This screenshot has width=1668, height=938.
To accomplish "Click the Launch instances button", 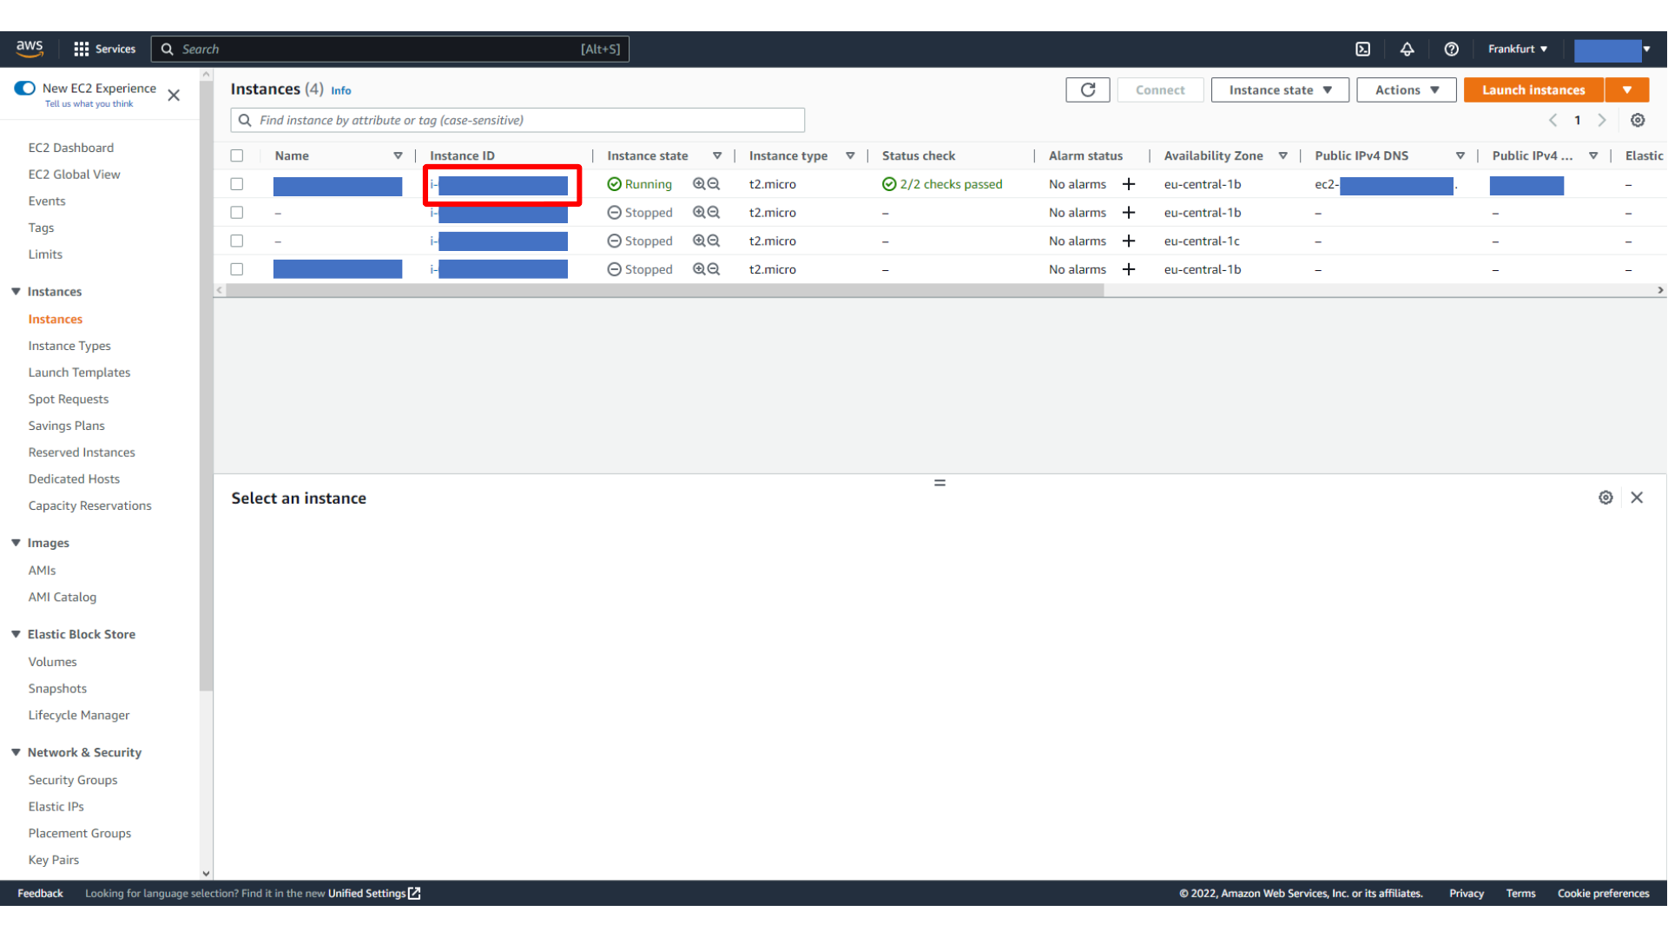I will click(1533, 89).
